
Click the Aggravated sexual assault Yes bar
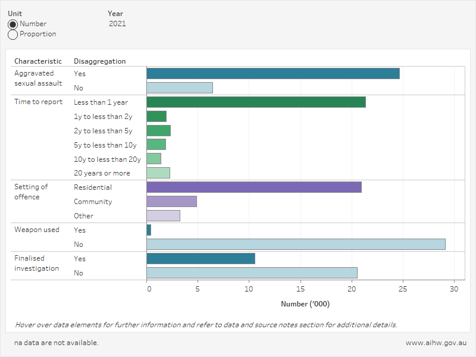point(273,74)
